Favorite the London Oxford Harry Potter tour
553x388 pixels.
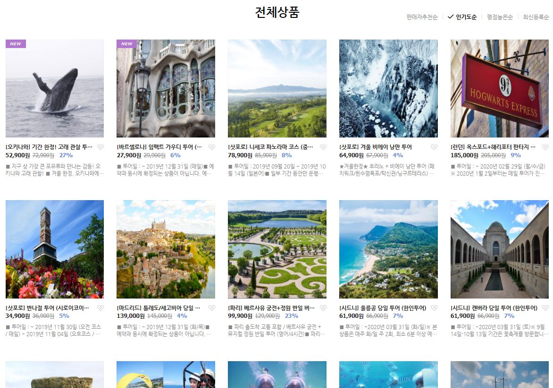(x=545, y=147)
